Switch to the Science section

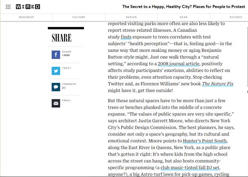236,17
